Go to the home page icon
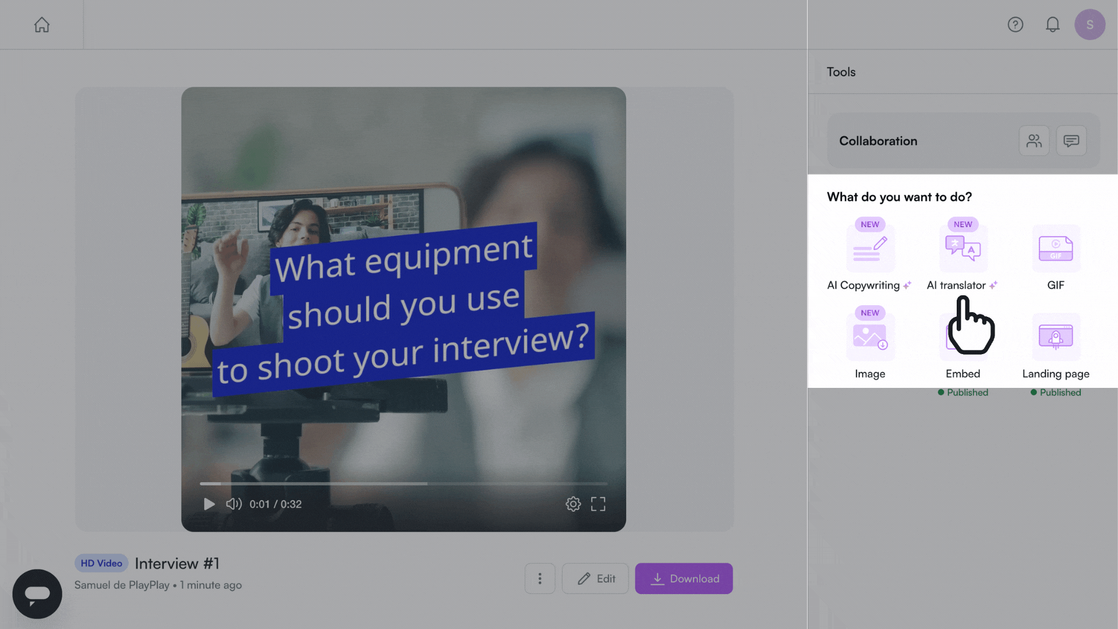Image resolution: width=1118 pixels, height=629 pixels. pos(41,24)
